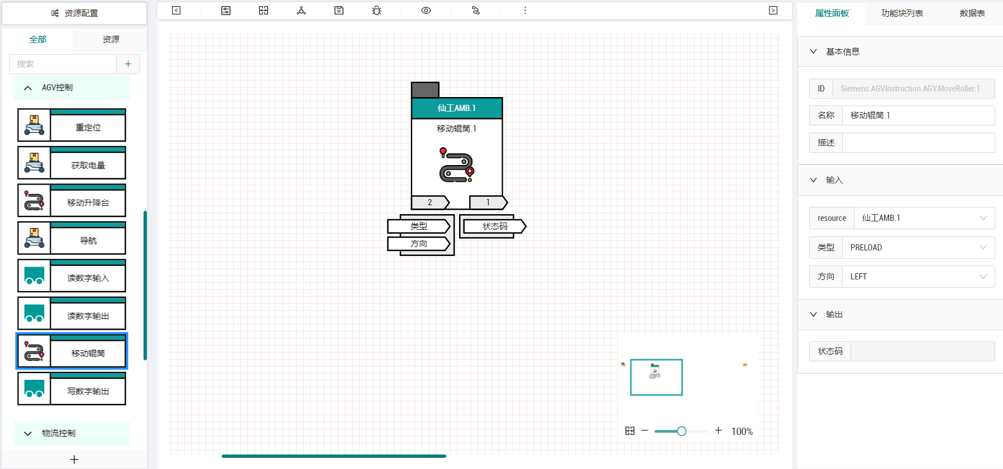Image resolution: width=1003 pixels, height=469 pixels.
Task: Select the 重定位 function block
Action: click(x=71, y=125)
